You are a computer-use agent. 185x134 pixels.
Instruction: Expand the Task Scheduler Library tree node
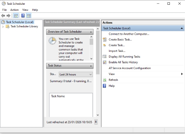click(3, 27)
